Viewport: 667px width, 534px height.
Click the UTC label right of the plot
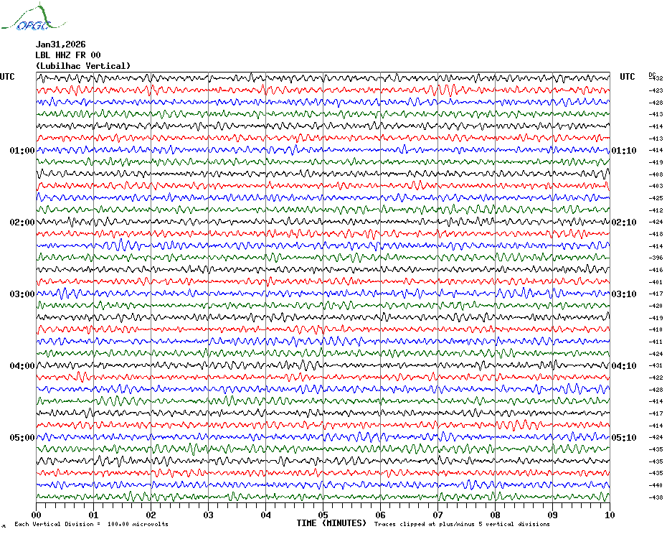pos(627,77)
